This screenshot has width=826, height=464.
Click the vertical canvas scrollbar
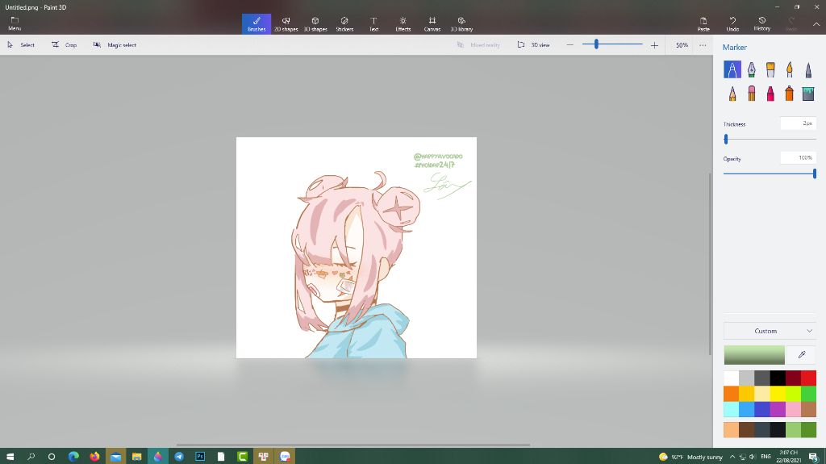point(710,264)
